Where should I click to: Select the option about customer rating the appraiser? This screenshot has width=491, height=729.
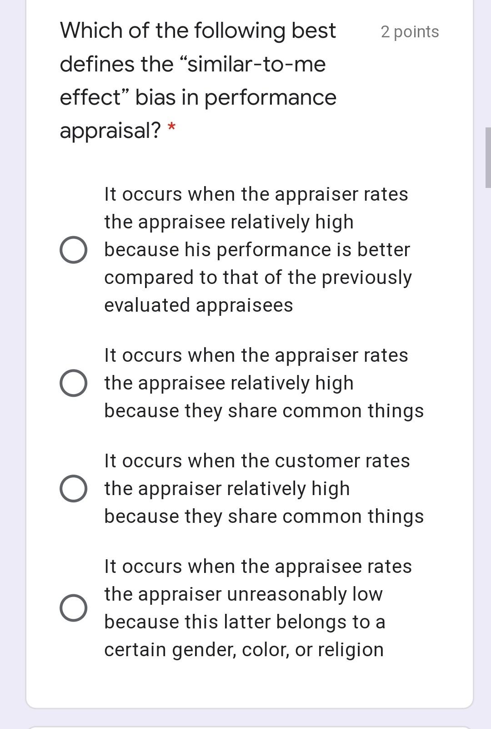coord(74,488)
